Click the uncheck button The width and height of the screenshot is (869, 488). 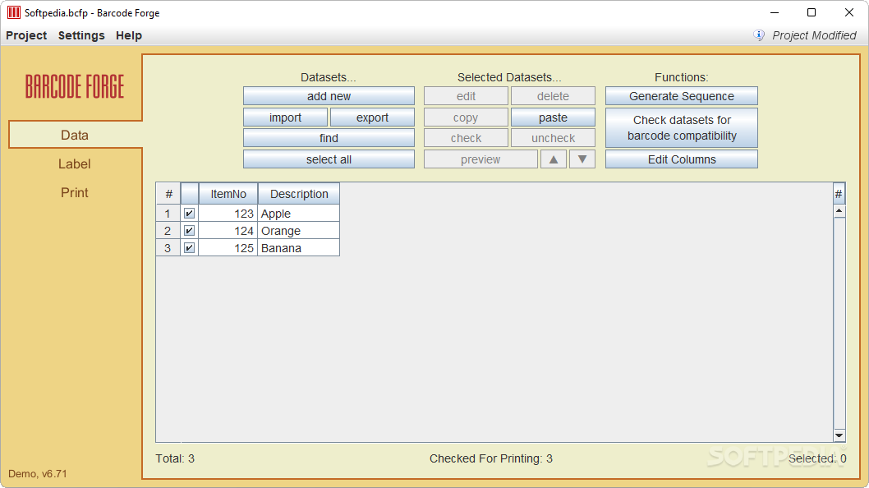click(553, 138)
